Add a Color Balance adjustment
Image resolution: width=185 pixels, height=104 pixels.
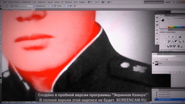173,42
